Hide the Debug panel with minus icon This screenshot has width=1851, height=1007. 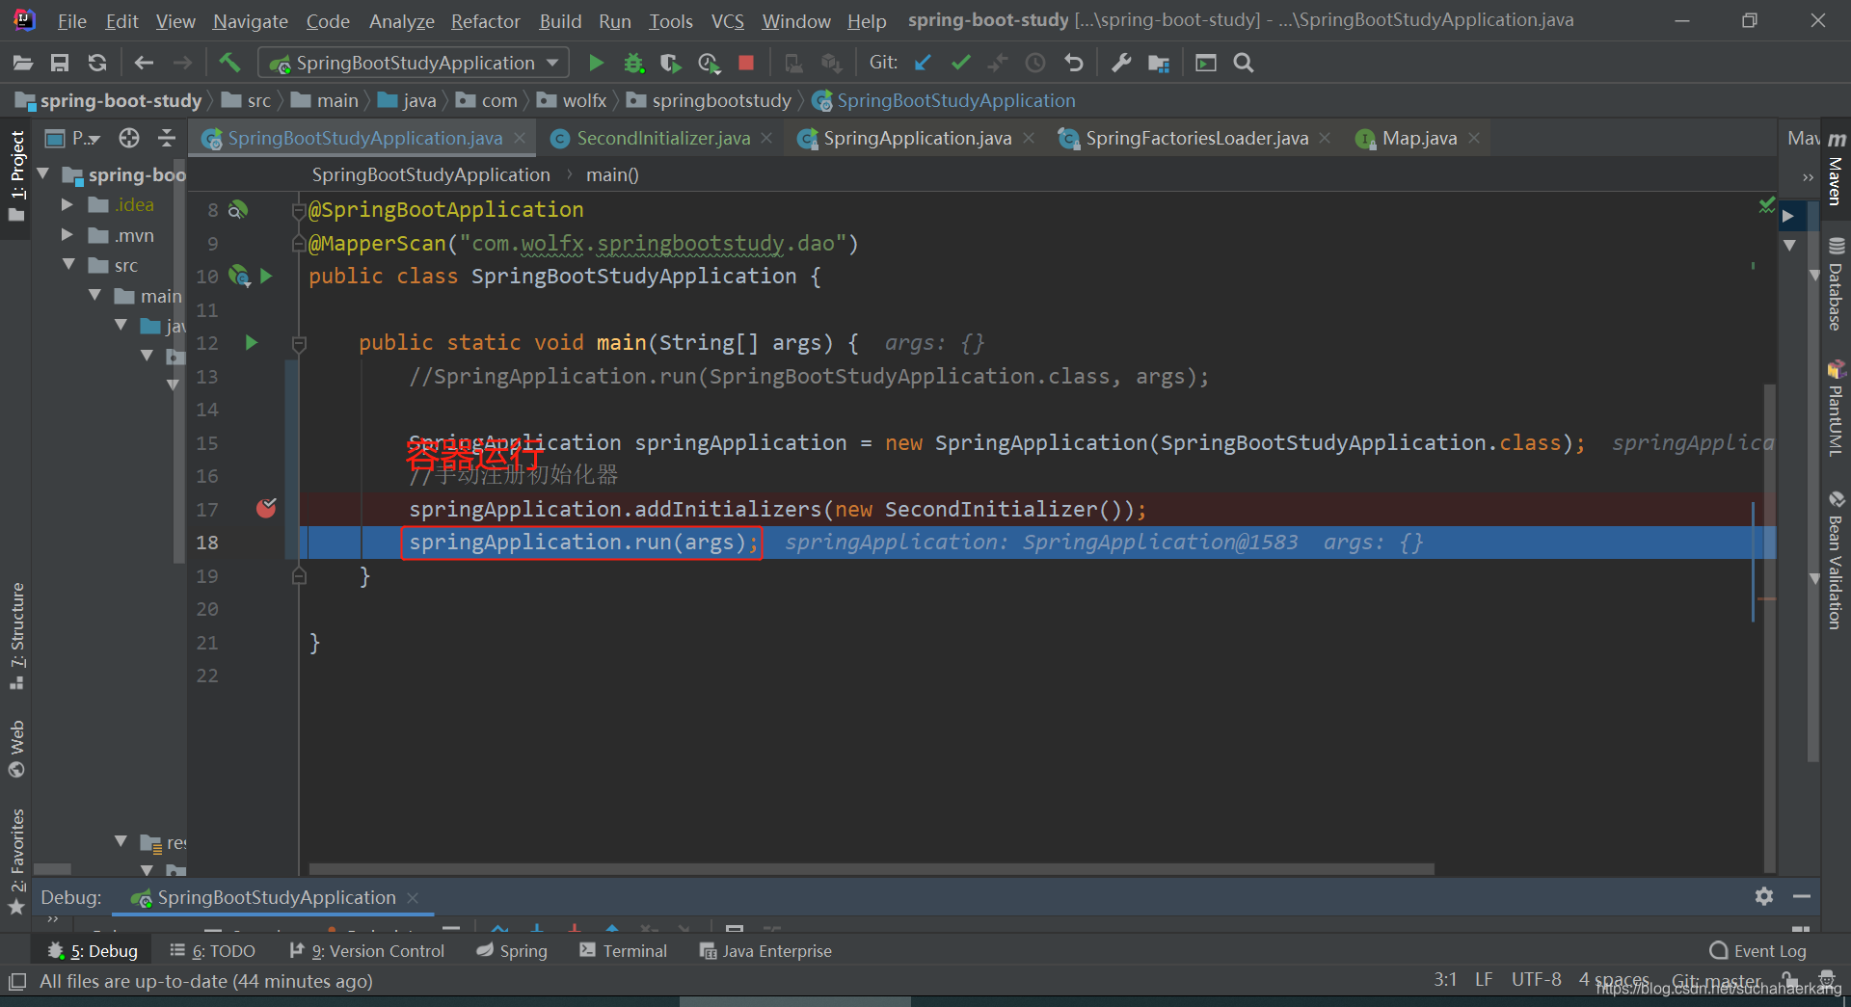pos(1801,896)
